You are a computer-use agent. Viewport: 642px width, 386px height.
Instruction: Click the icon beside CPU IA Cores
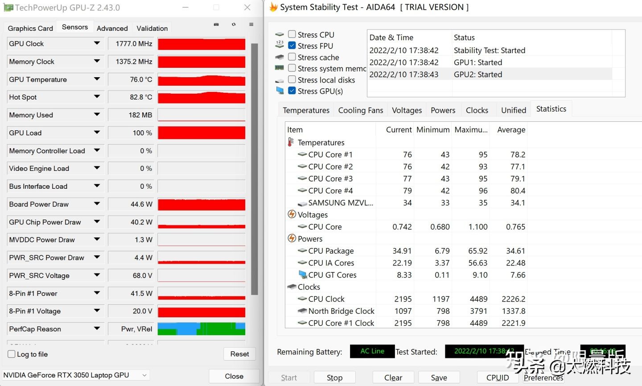click(302, 263)
